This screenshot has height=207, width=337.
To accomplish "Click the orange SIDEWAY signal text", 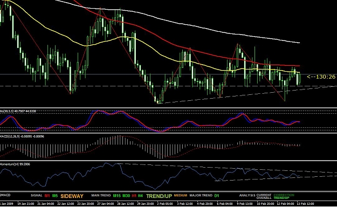I will [72, 196].
